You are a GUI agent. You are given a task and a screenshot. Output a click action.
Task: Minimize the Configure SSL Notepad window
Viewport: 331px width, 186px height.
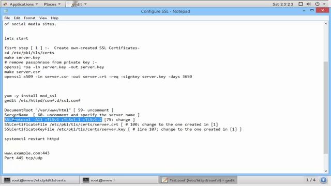[304, 11]
